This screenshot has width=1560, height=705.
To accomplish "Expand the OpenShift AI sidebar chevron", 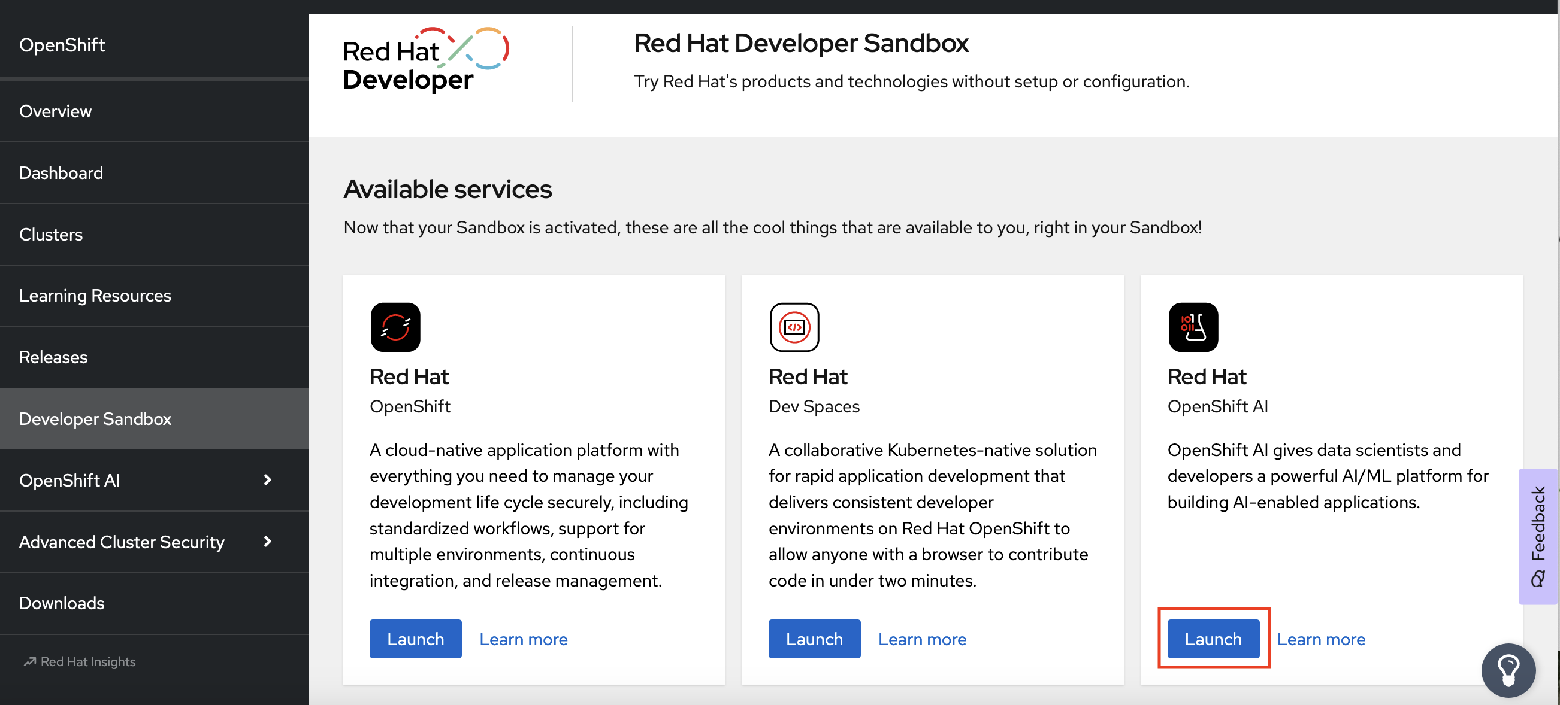I will [x=268, y=480].
